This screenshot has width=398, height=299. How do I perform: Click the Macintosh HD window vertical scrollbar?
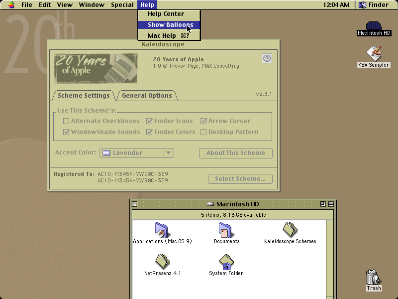(x=330, y=259)
